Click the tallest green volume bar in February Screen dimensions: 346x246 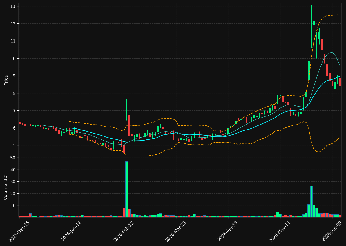coord(126,189)
